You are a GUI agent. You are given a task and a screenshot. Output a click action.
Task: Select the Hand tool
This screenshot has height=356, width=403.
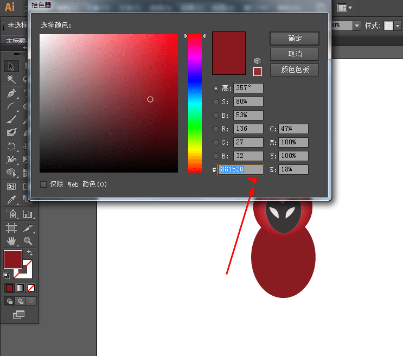coord(11,241)
